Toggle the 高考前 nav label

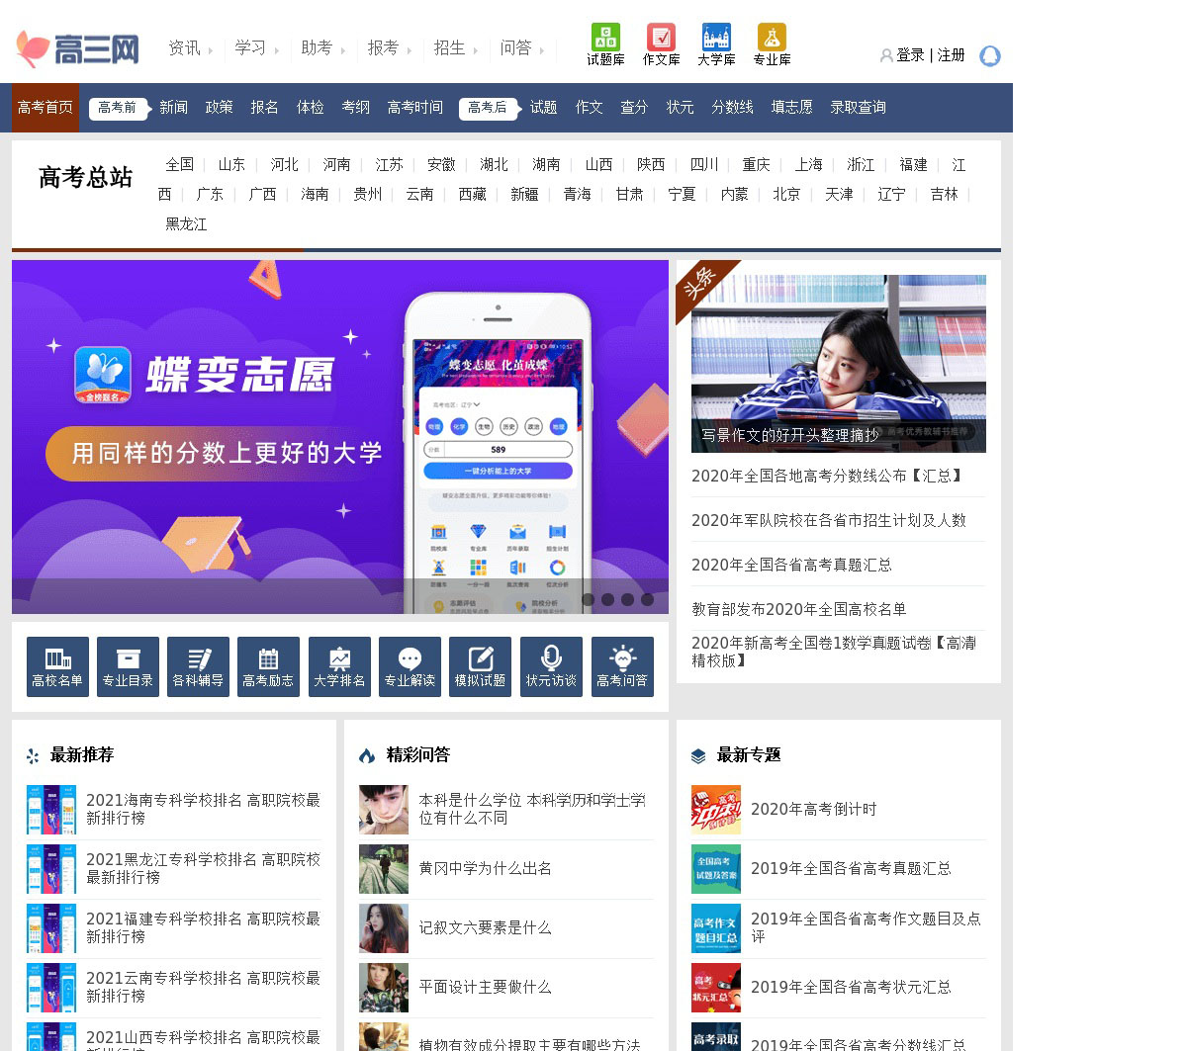pos(118,108)
